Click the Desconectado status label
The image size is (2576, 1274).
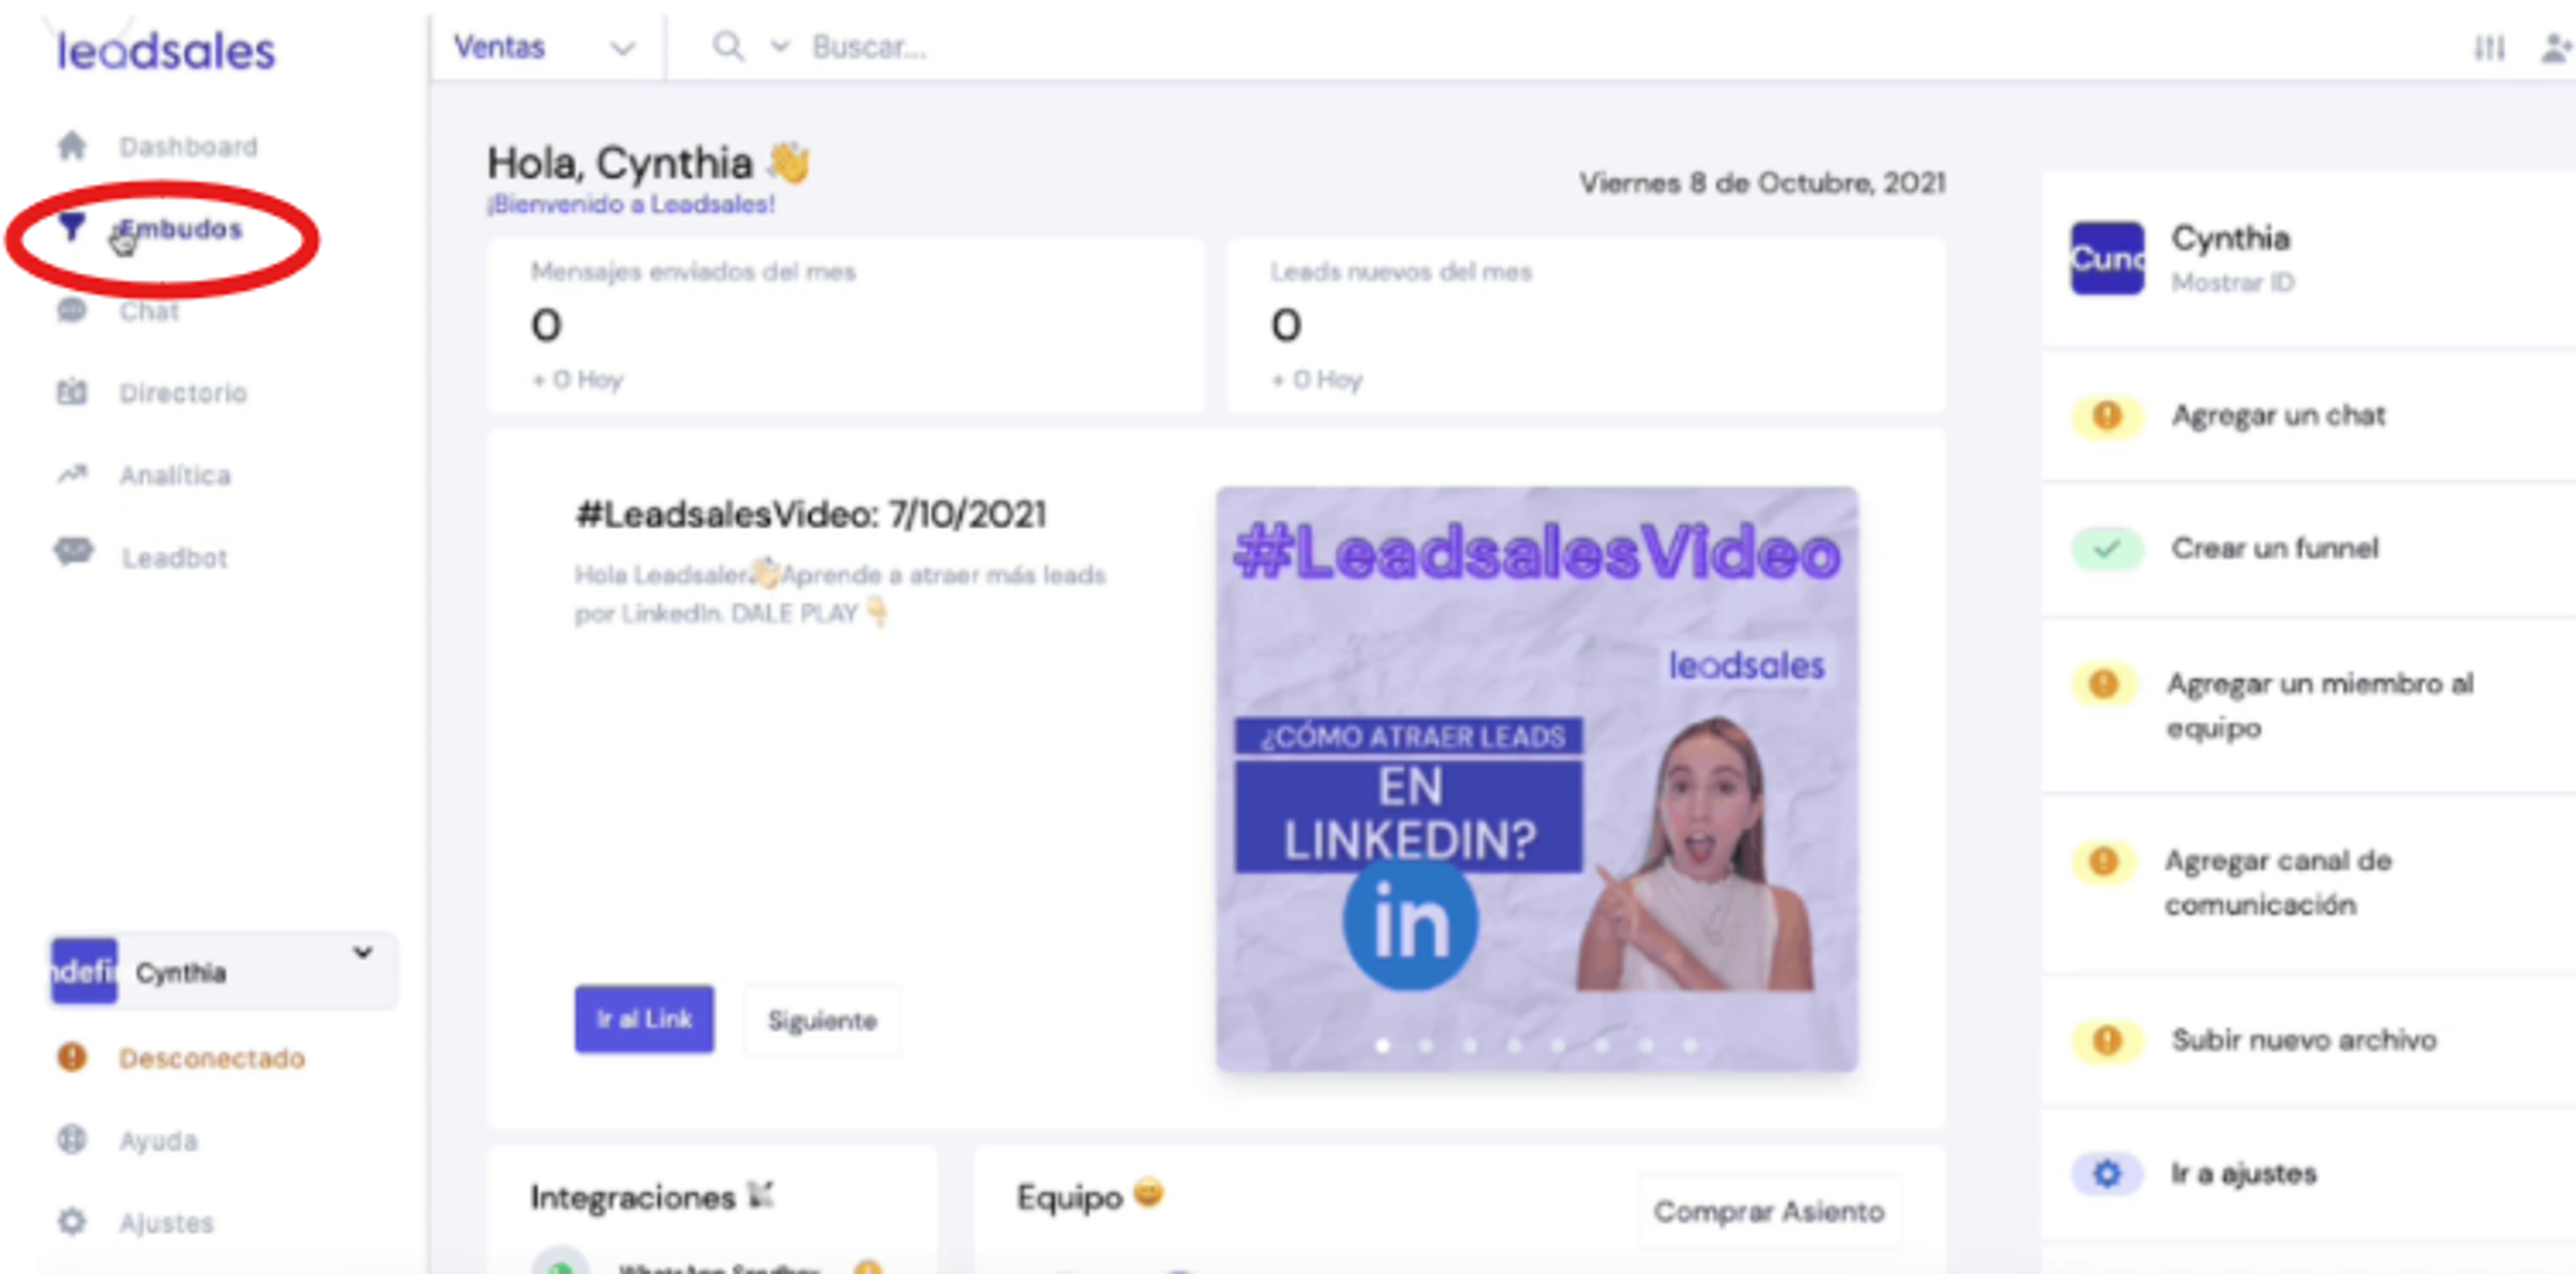click(x=211, y=1057)
